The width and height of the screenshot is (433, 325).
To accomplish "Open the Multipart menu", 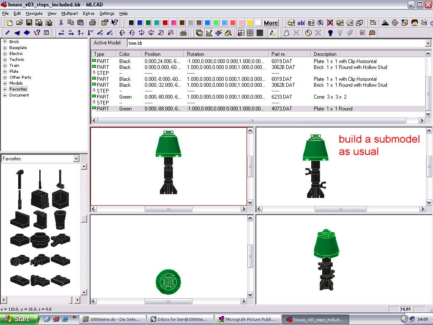I will coord(70,13).
